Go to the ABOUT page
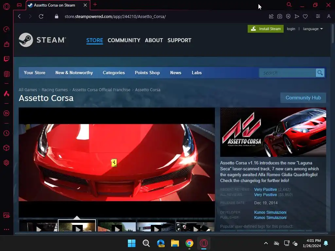Image resolution: width=335 pixels, height=251 pixels. (x=154, y=40)
